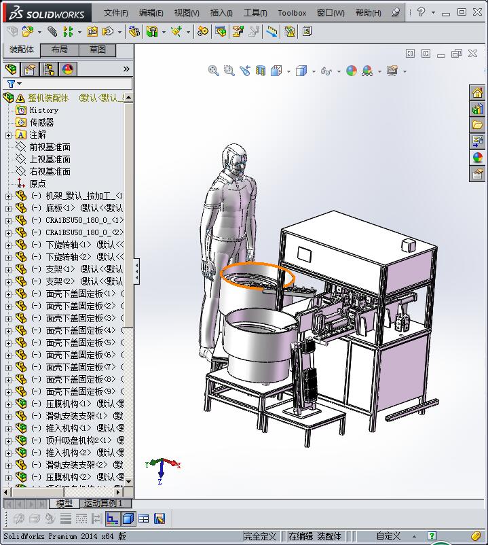This screenshot has width=488, height=545.
Task: Switch to PropertyManager tab icon
Action: tap(30, 69)
